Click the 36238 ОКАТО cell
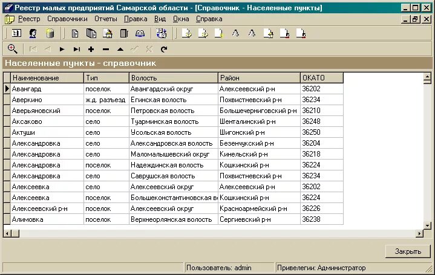 [322, 219]
